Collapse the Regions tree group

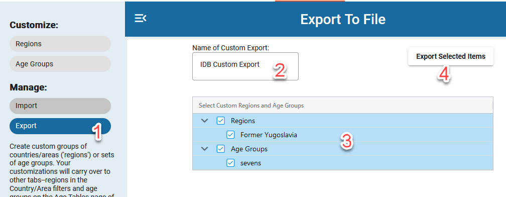click(205, 121)
